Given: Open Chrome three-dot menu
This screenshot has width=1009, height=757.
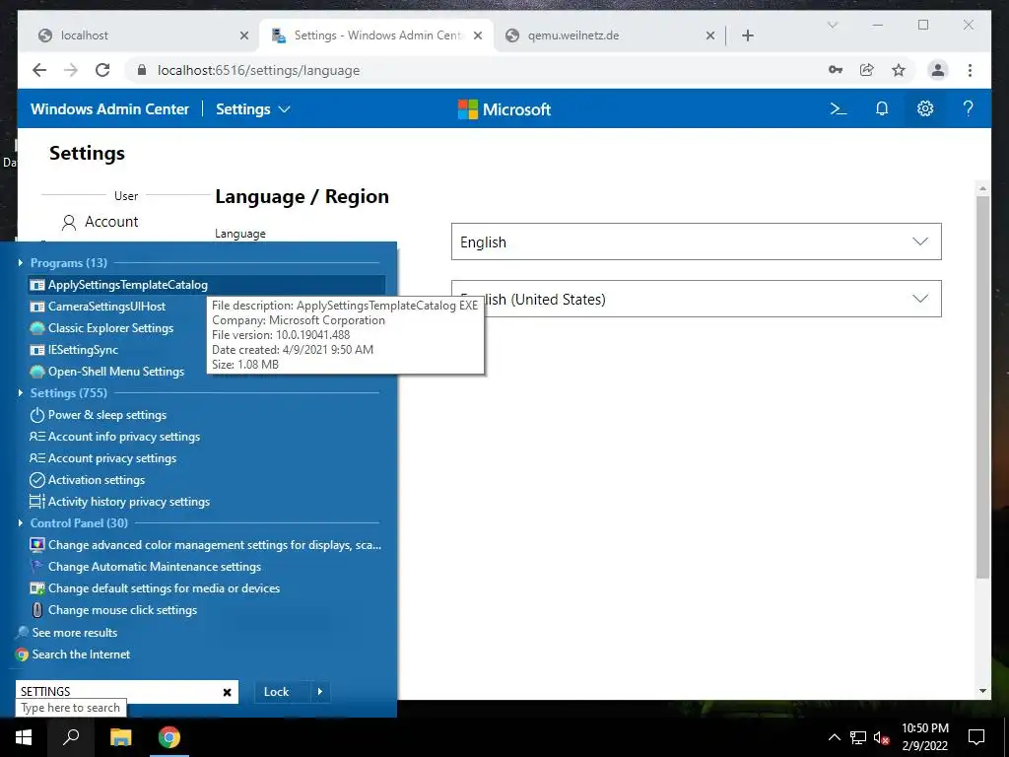Looking at the screenshot, I should [970, 70].
